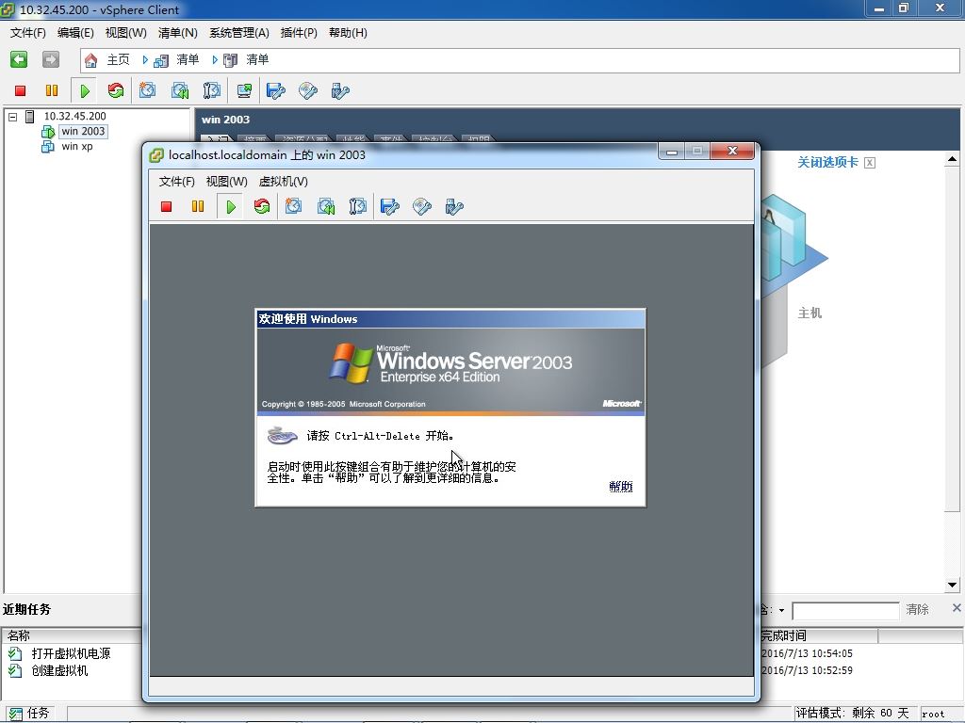Select 打开虚拟机电源 task row
Image resolution: width=965 pixels, height=723 pixels.
[x=71, y=653]
